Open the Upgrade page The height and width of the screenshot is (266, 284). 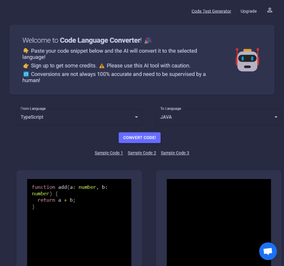tap(248, 11)
